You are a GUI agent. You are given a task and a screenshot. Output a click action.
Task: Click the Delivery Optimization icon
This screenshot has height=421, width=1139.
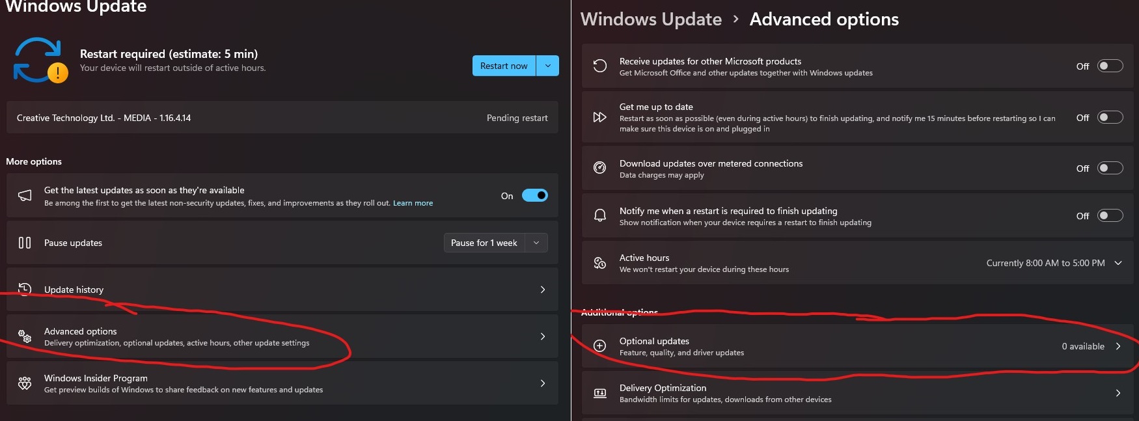(x=600, y=393)
